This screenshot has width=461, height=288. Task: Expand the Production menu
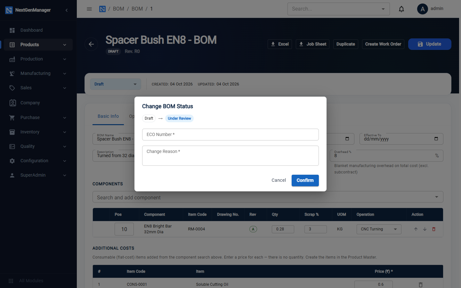tap(38, 59)
